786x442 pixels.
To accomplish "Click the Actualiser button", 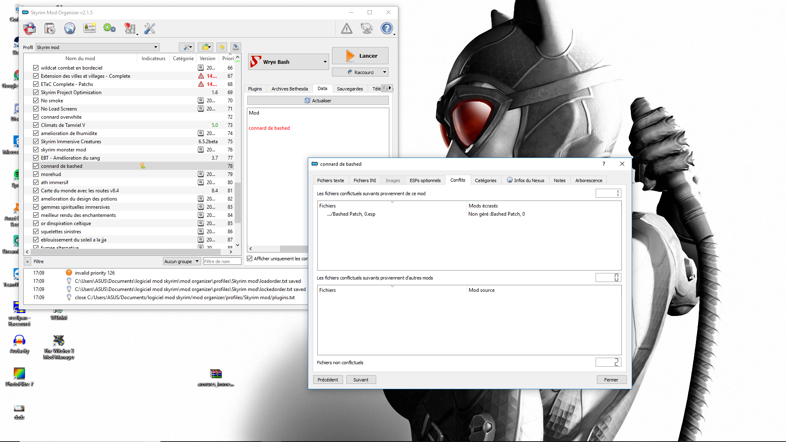I will [318, 101].
